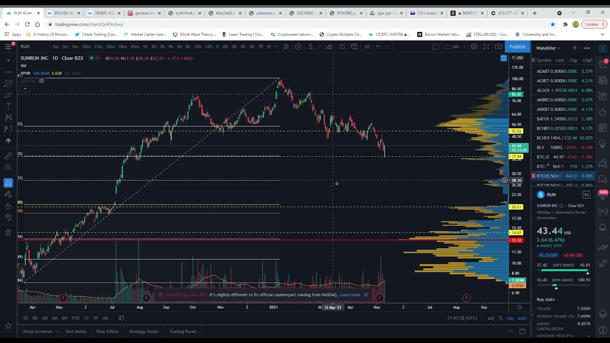The image size is (610, 343).
Task: Undo last chart action with the undo arrow
Action: (378, 47)
